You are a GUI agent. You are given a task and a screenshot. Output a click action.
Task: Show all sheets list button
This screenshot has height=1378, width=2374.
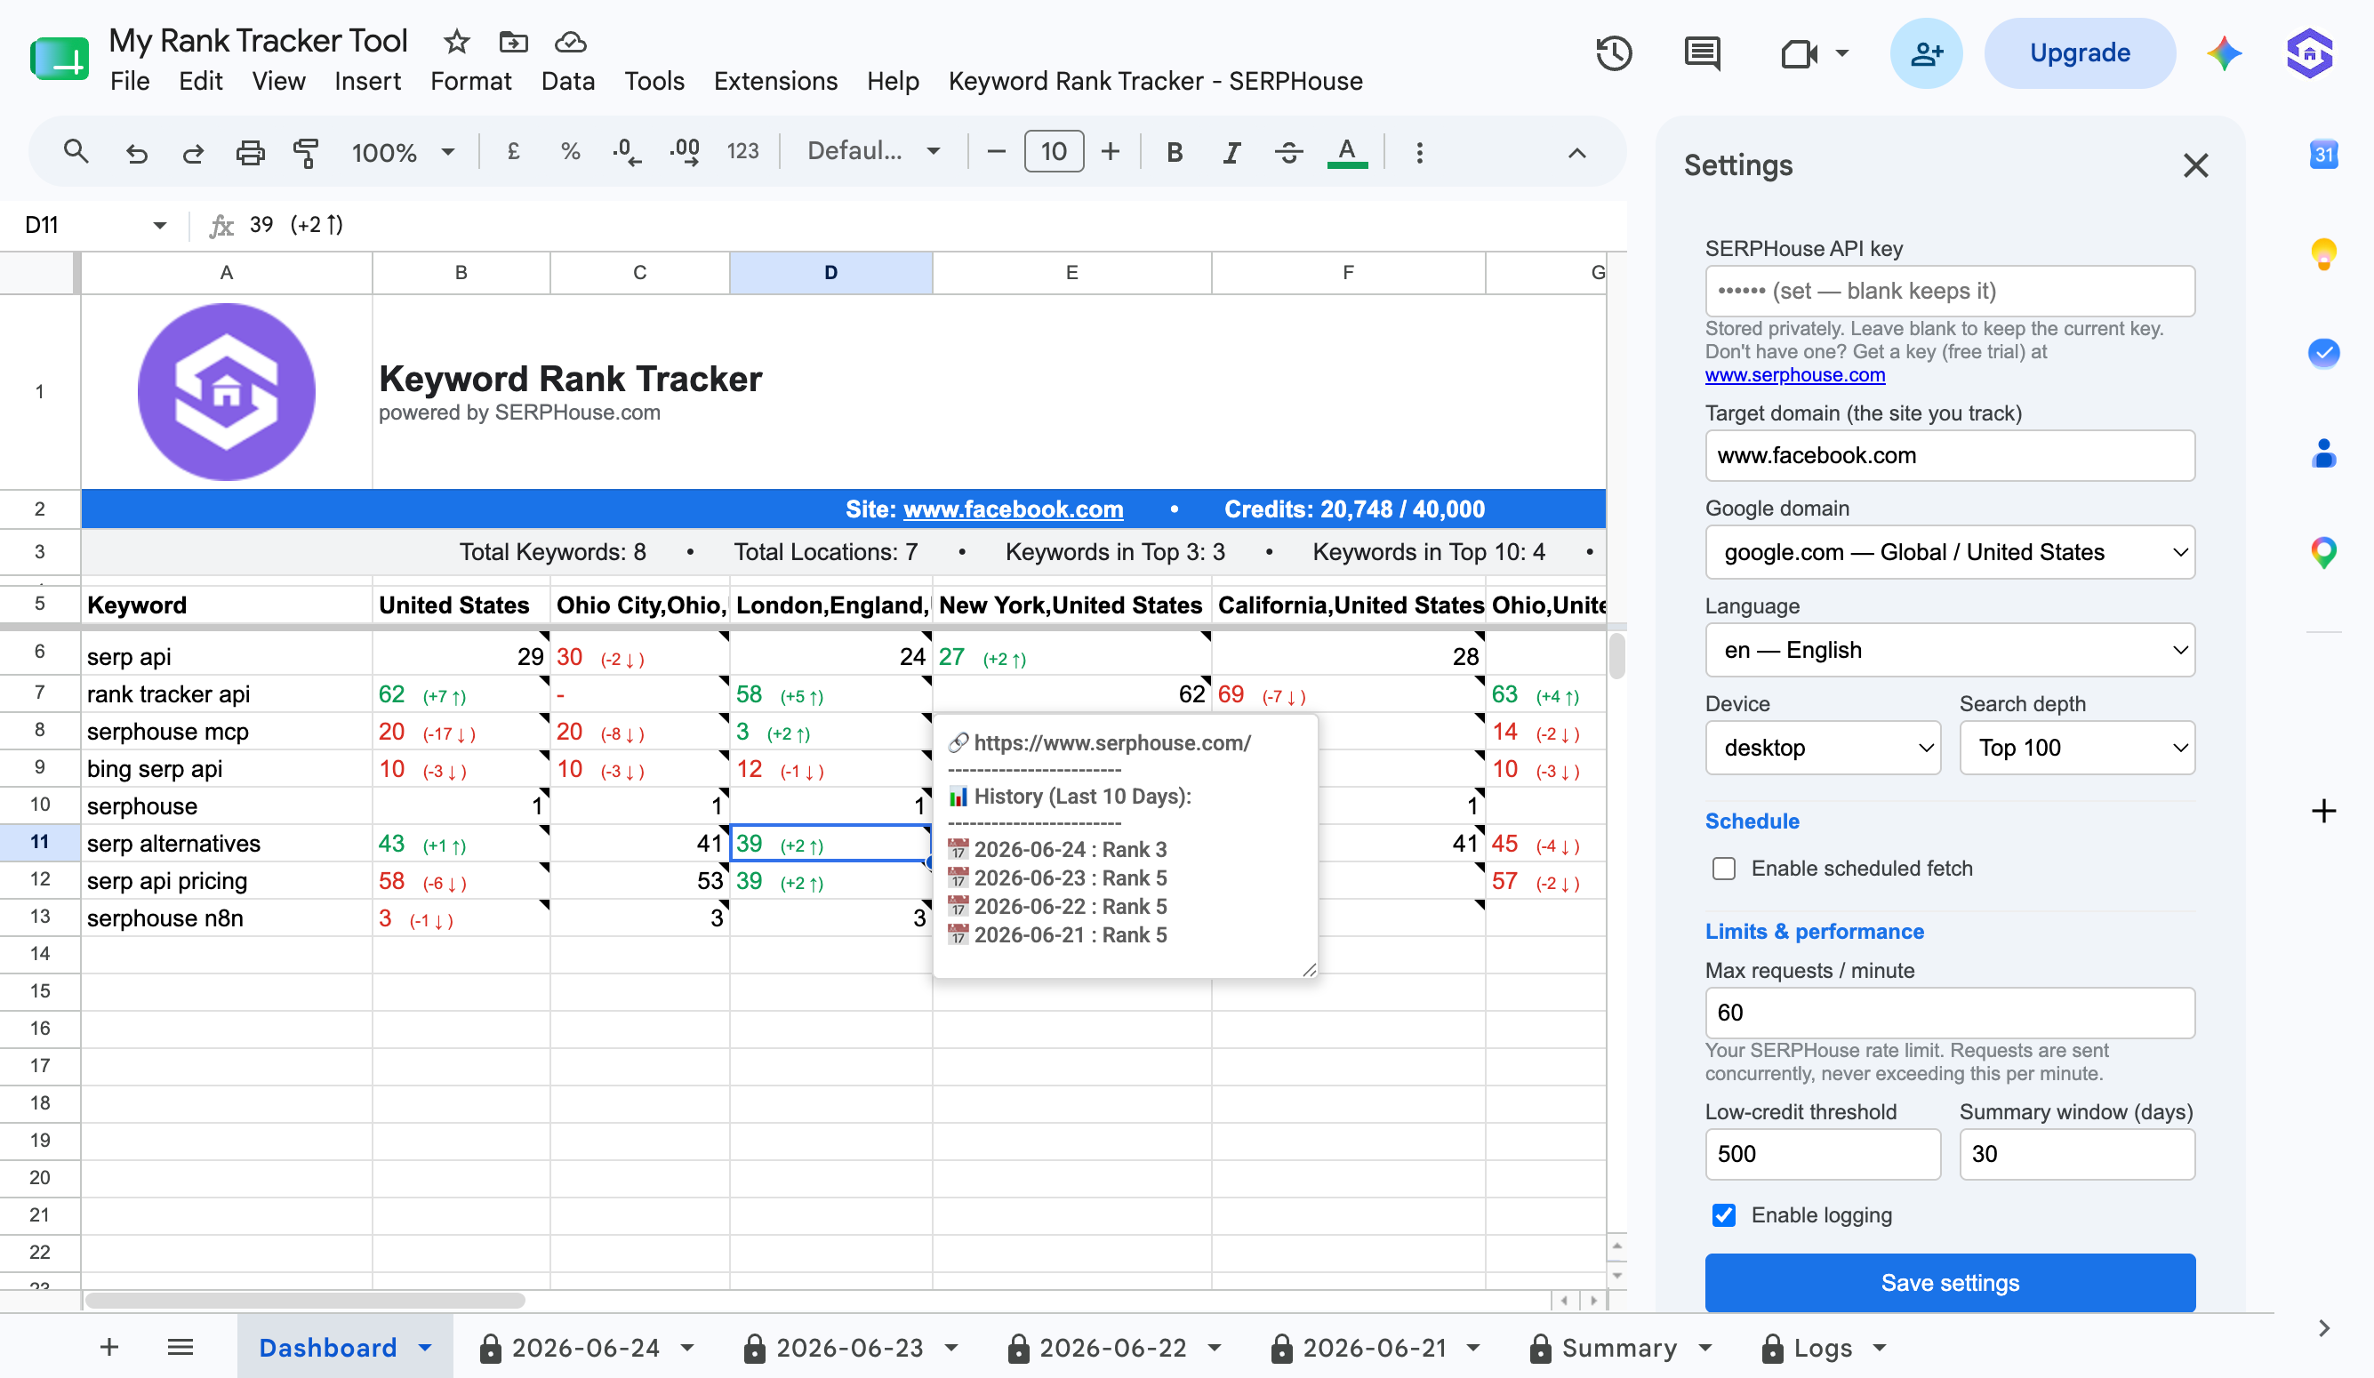[180, 1347]
